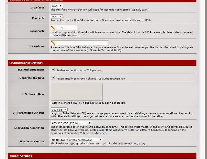
Task: Uncheck Automatically generate a shared TLS key
Action: coord(53,78)
